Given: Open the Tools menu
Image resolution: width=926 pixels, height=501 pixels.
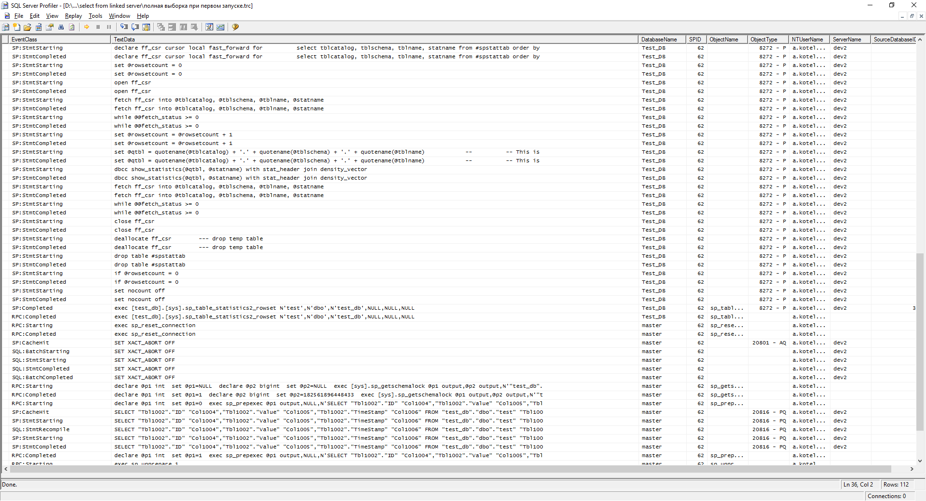Looking at the screenshot, I should click(95, 16).
